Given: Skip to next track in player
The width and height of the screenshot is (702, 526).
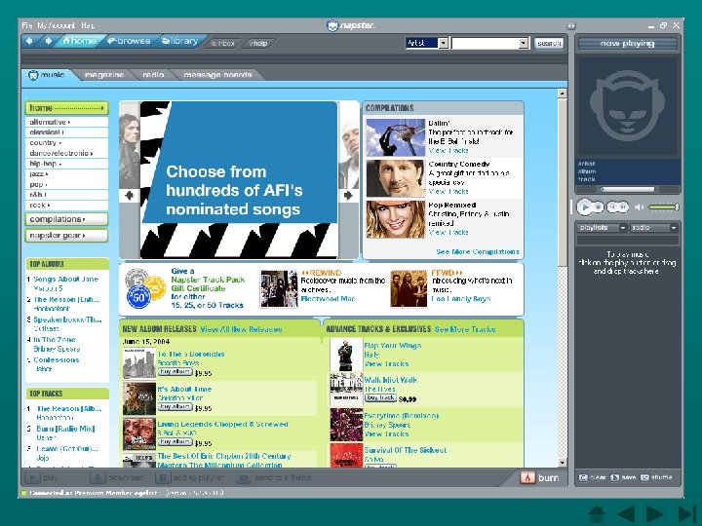Looking at the screenshot, I should (624, 207).
